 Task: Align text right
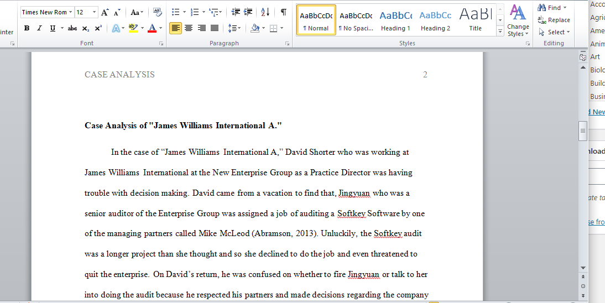point(202,28)
